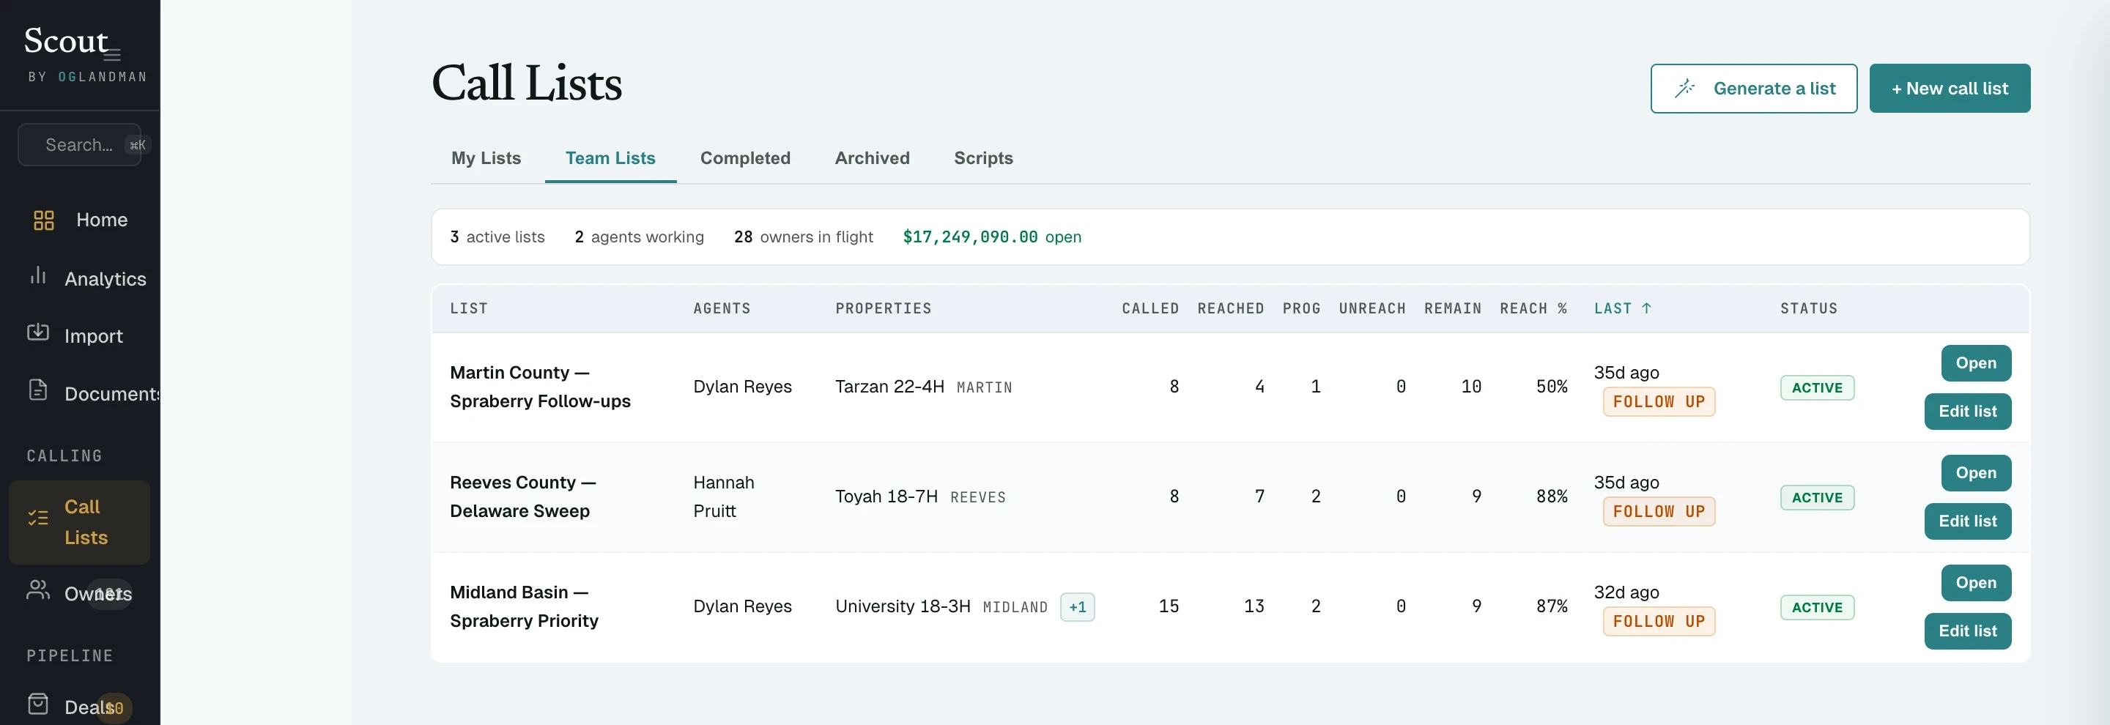
Task: Click the Owners people icon
Action: [37, 590]
